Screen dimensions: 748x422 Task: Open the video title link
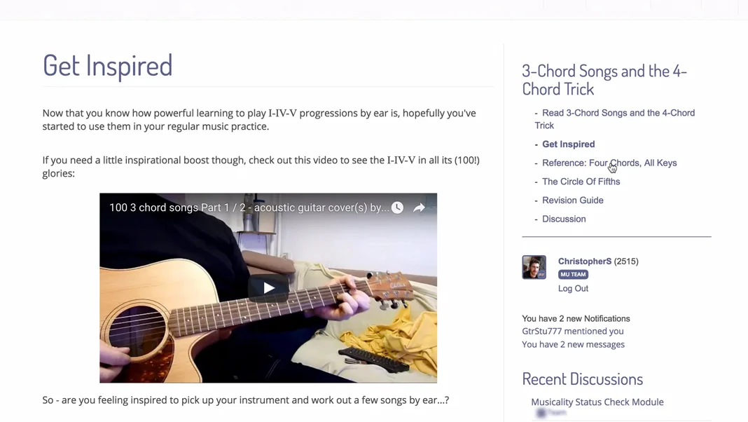point(249,207)
